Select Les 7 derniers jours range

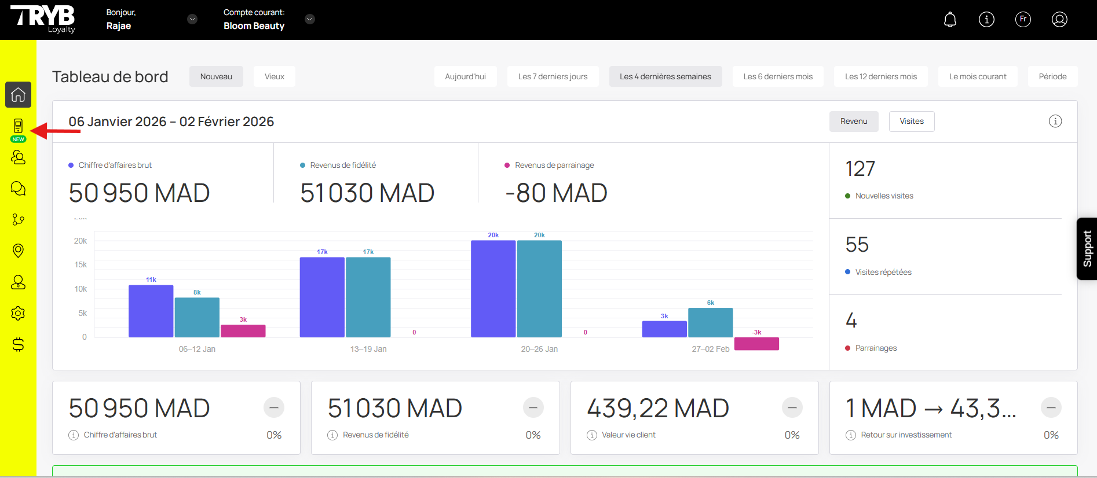pos(553,76)
